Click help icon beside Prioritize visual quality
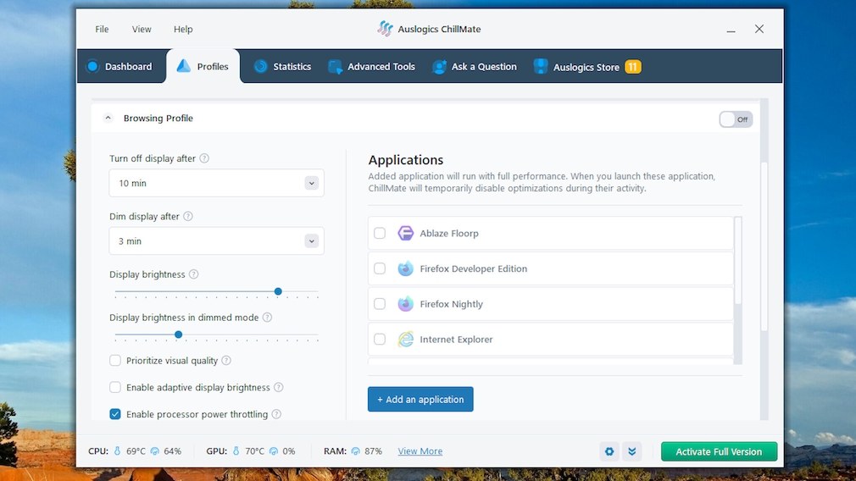 pos(226,361)
